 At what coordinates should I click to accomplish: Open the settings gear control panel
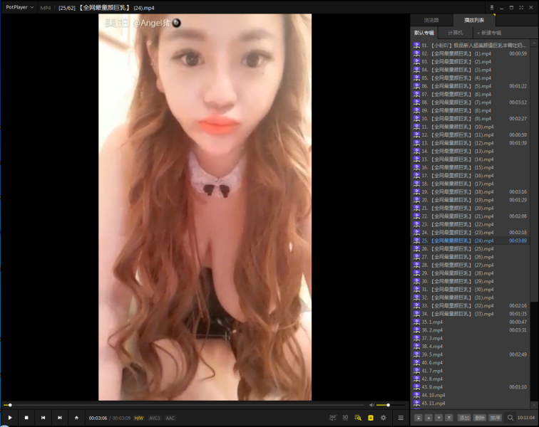point(384,418)
